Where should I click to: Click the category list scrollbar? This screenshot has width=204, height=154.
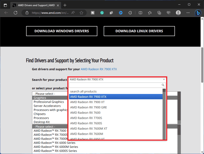(179, 108)
